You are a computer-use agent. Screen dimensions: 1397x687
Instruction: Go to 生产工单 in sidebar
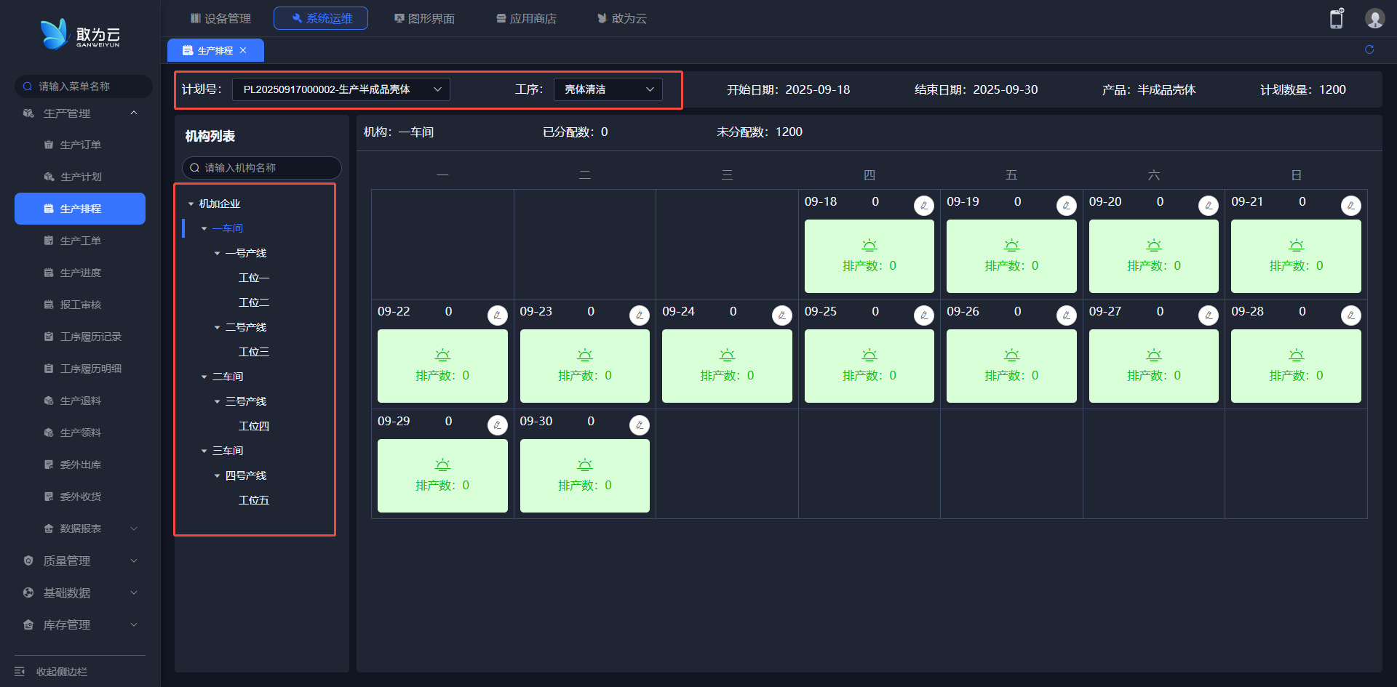[x=80, y=241]
